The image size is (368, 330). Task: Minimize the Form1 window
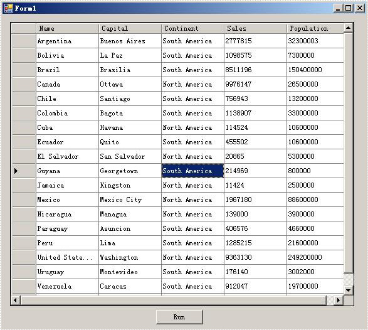point(338,8)
